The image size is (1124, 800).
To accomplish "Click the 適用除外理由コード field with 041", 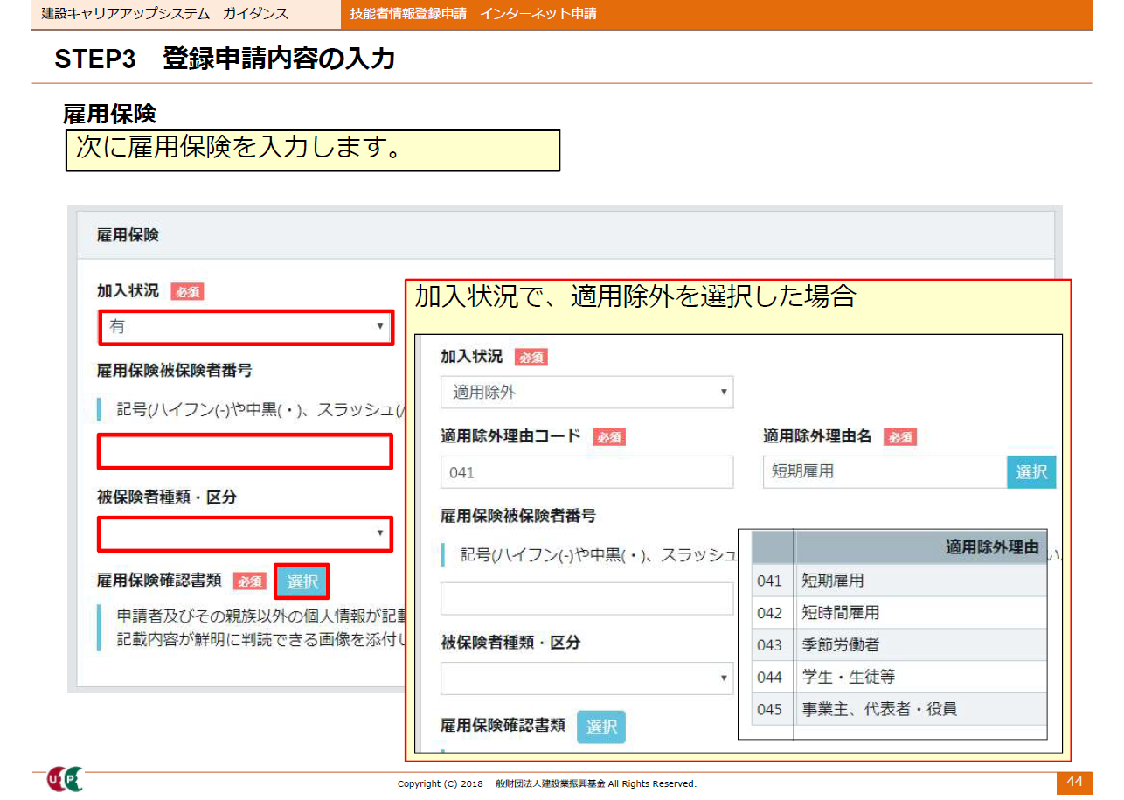I will click(586, 472).
